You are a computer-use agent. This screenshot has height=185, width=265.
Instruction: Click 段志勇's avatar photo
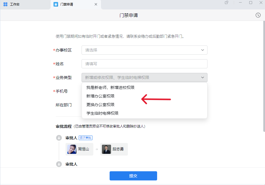pos(106,149)
